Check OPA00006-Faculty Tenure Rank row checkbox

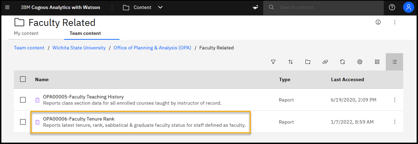pyautogui.click(x=23, y=122)
